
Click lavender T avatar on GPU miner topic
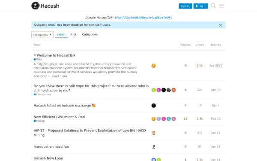click(x=158, y=119)
